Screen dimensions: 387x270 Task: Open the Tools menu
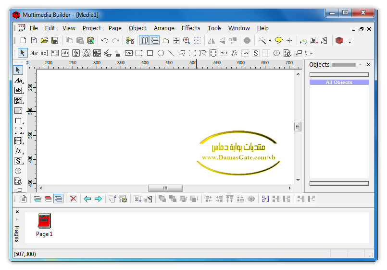click(x=214, y=28)
